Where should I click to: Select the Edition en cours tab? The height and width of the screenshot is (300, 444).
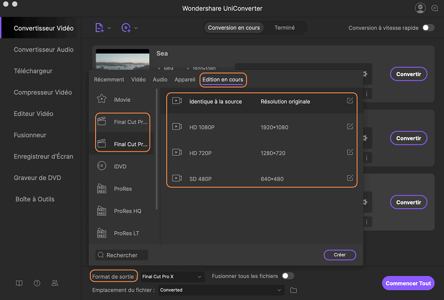pos(223,79)
